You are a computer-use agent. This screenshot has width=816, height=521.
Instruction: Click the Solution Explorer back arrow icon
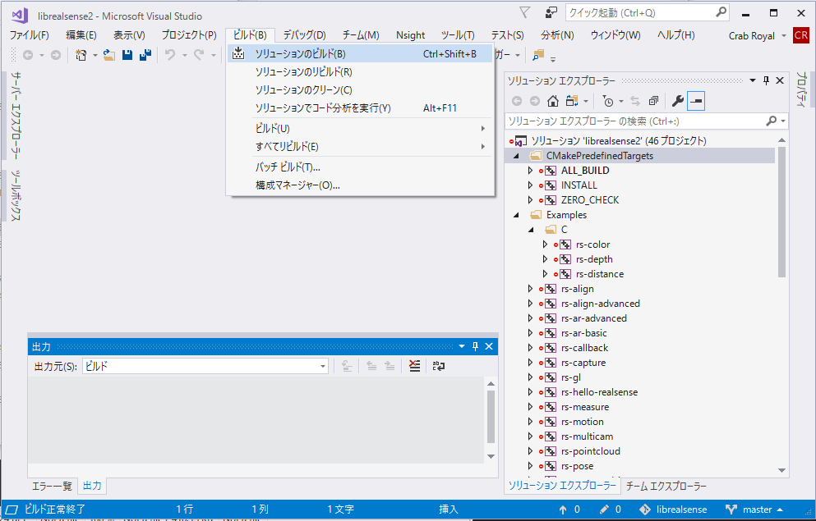point(517,101)
